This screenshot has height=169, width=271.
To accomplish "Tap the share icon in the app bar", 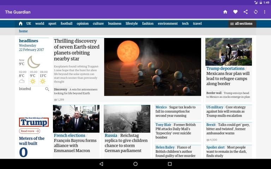I will (246, 12).
